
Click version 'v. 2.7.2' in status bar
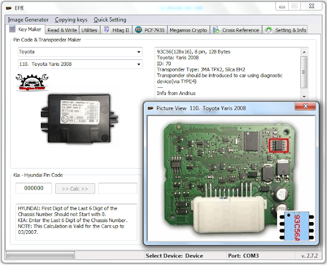[x=310, y=256]
